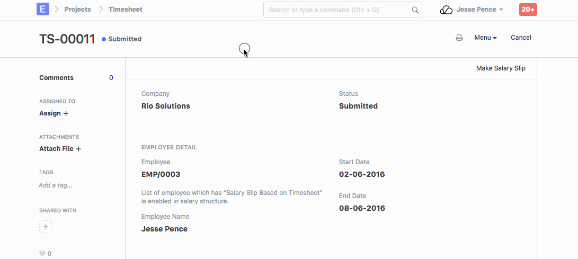Open the Jesse Pence user dropdown
The image size is (578, 259).
(479, 10)
